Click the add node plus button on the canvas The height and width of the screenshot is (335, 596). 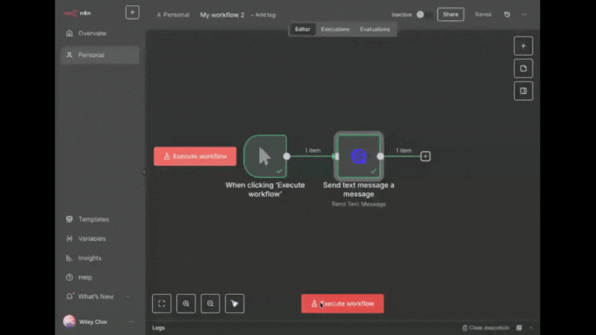tap(523, 46)
